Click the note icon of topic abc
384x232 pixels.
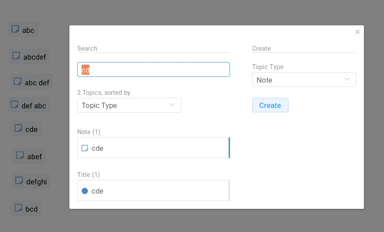click(15, 29)
